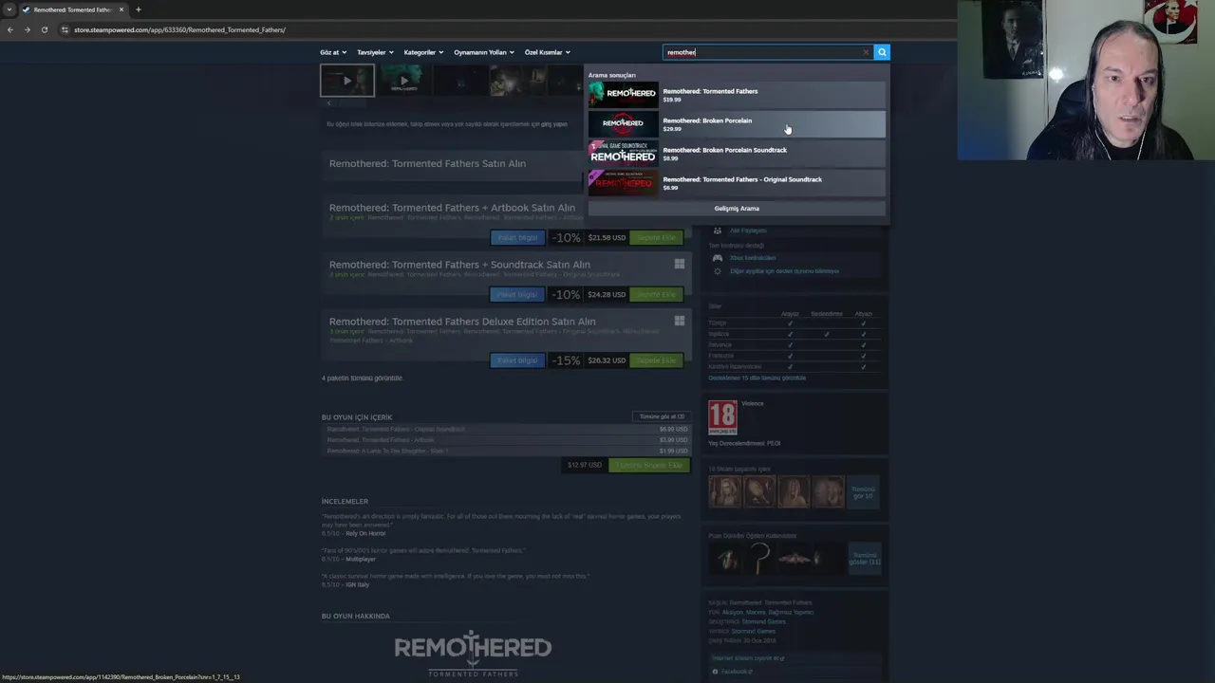Select Remothered: Broken Porcelain search result

coord(737,124)
